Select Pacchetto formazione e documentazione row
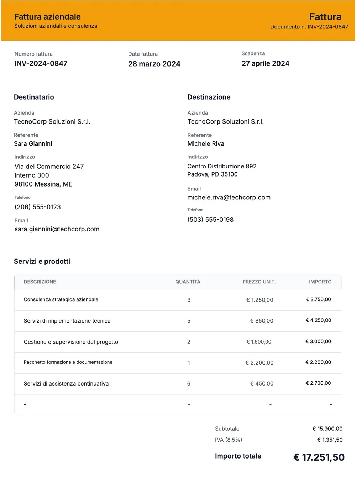The height and width of the screenshot is (503, 356). pos(178,363)
